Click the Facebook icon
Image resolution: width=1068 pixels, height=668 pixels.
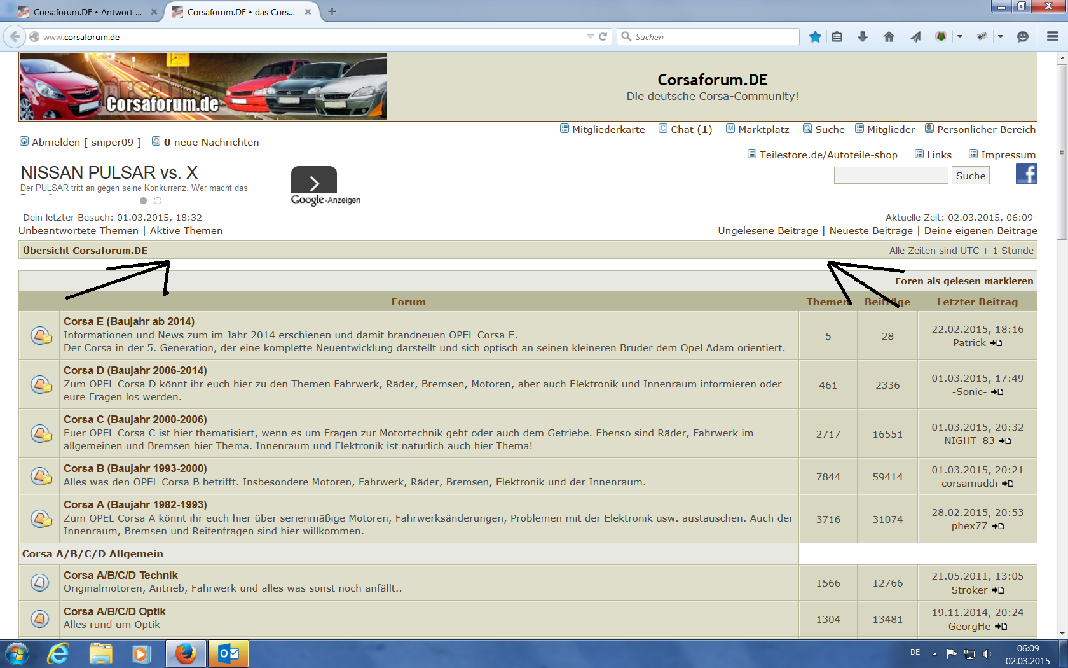[x=1026, y=174]
